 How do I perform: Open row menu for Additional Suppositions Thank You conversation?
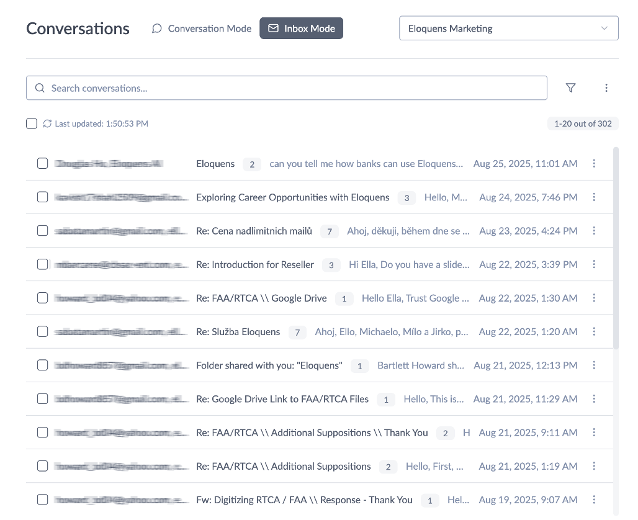point(594,432)
